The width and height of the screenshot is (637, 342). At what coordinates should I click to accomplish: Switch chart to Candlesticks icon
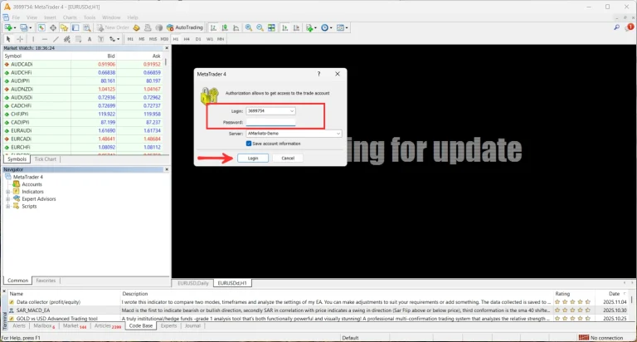pyautogui.click(x=225, y=27)
